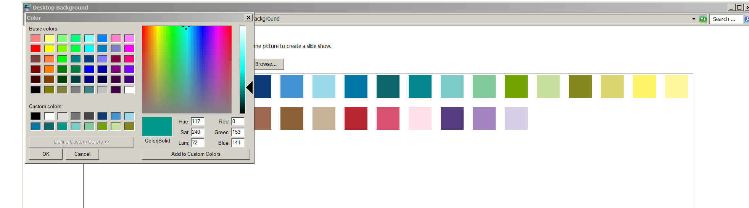Screen dimensions: 749x208
Task: Select black in Basic colors
Action: coord(35,90)
